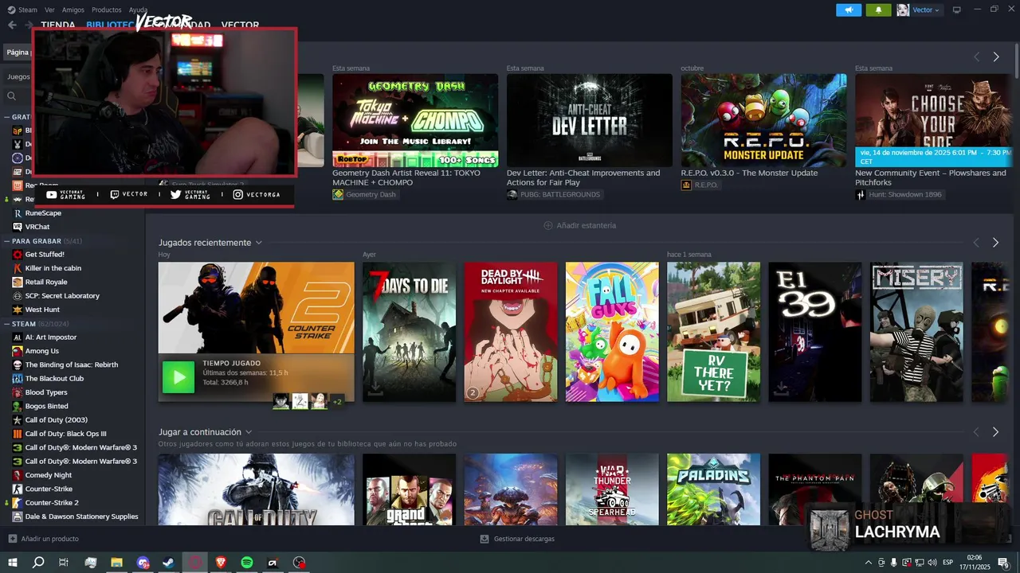Viewport: 1020px width, 573px height.
Task: Select SCP: Secret Laboratory
Action: pyautogui.click(x=62, y=296)
